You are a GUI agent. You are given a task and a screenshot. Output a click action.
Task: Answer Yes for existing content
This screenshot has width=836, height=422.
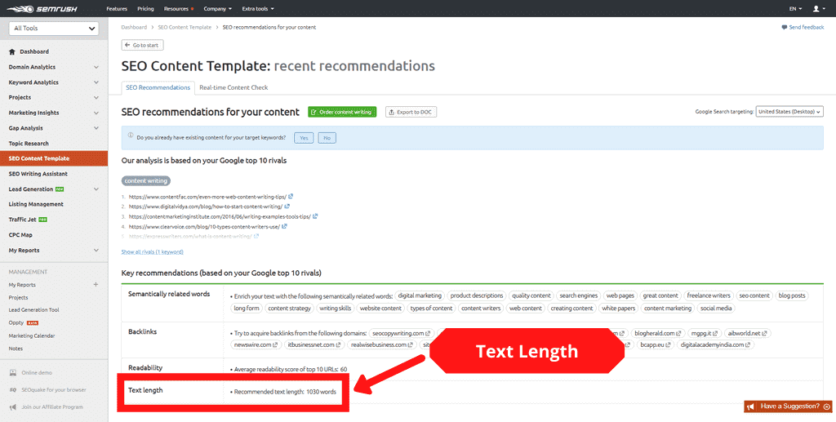pos(304,138)
